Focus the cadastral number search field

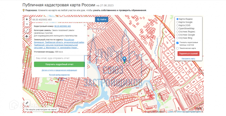pyautogui.click(x=63, y=19)
